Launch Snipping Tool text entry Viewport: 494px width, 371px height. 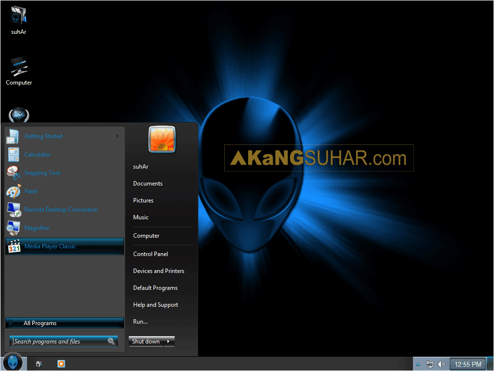tap(42, 173)
